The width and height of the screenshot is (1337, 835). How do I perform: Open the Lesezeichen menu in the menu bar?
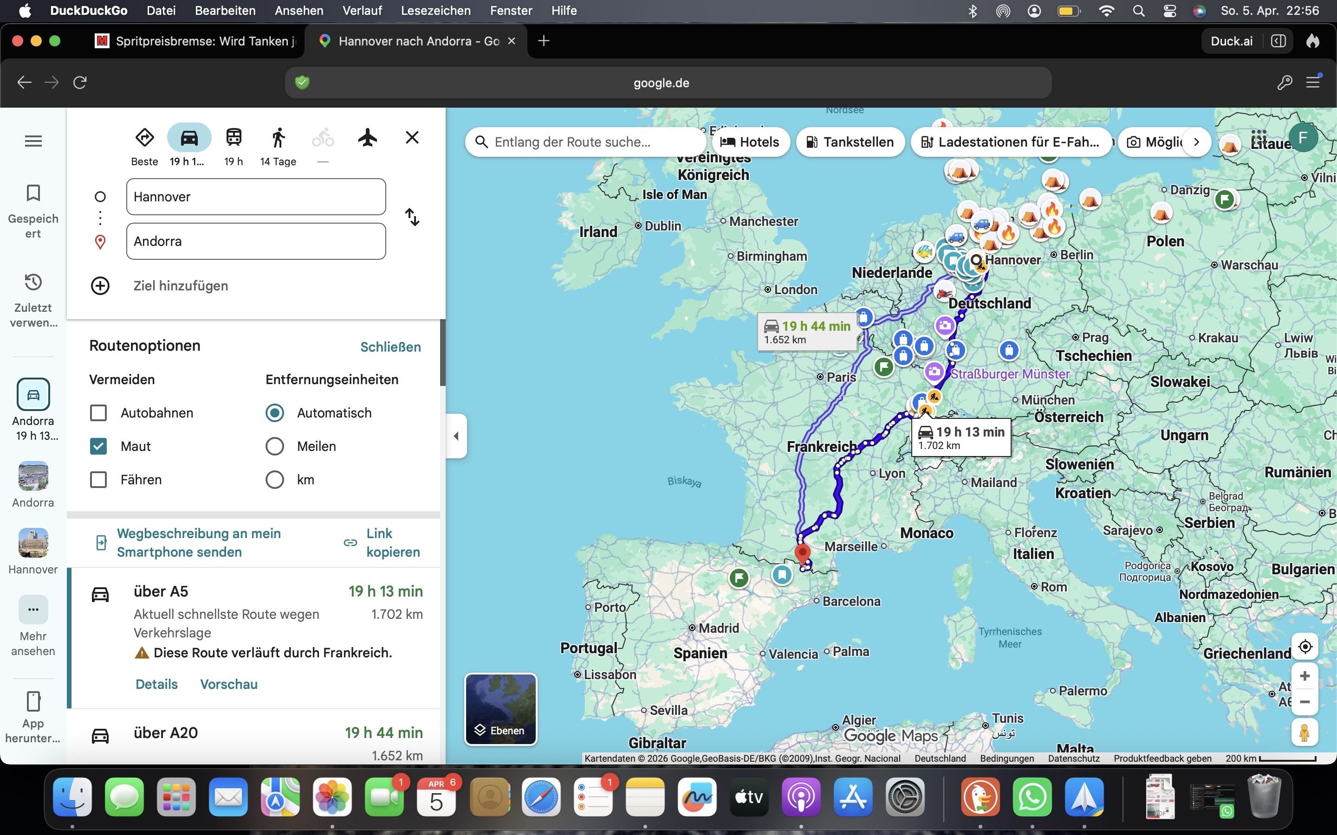coord(435,11)
